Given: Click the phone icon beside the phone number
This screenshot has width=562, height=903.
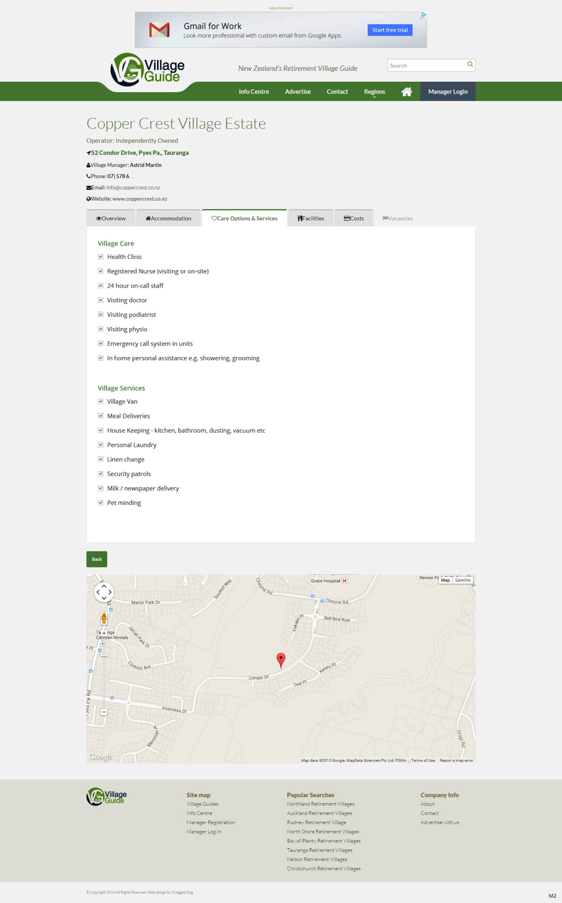Looking at the screenshot, I should point(88,176).
